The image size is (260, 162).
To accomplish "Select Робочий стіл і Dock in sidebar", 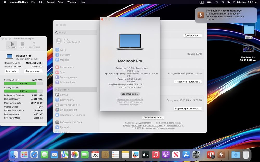I will pos(76,122).
